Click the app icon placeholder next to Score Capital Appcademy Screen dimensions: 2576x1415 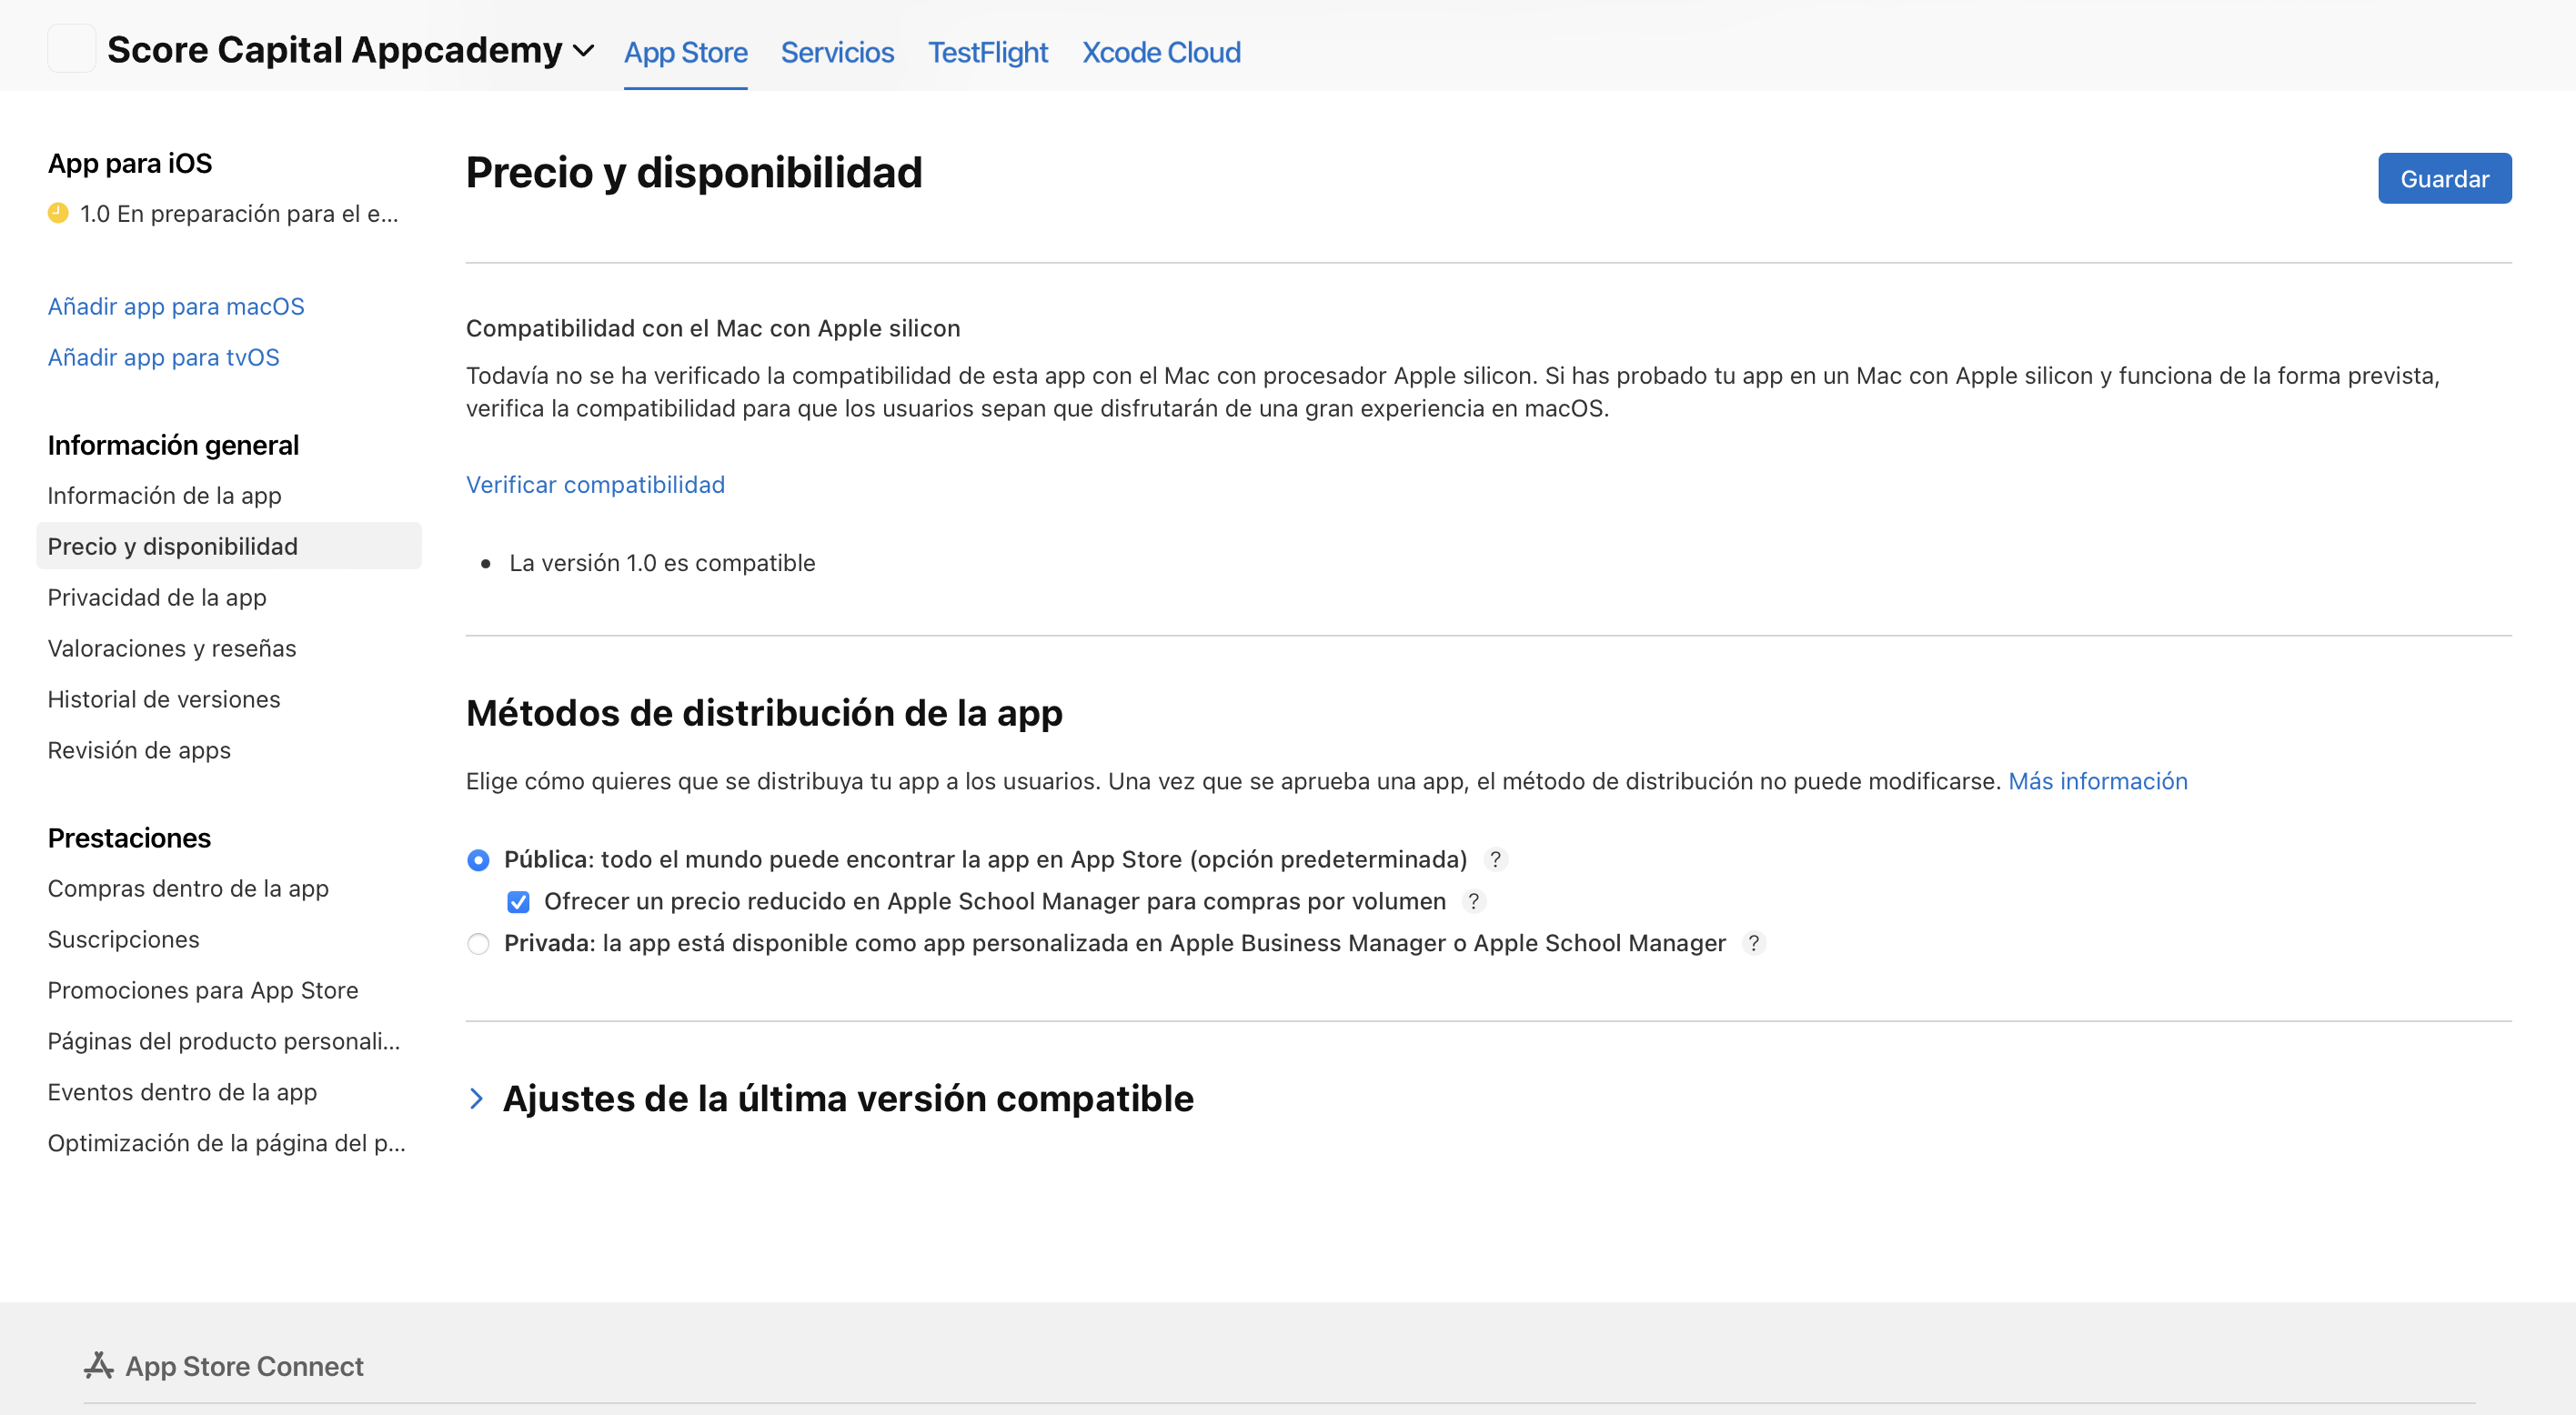pyautogui.click(x=72, y=49)
